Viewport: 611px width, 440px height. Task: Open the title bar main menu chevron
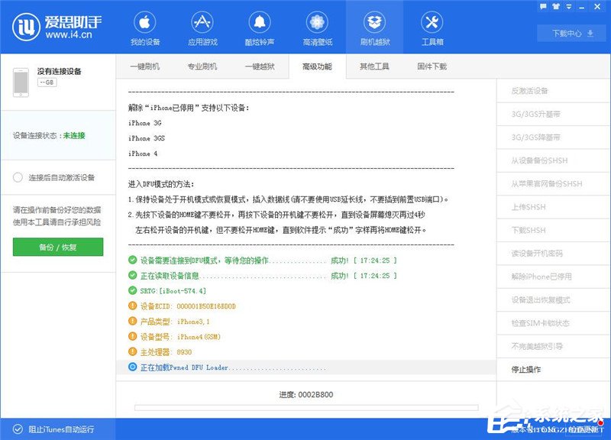[569, 6]
